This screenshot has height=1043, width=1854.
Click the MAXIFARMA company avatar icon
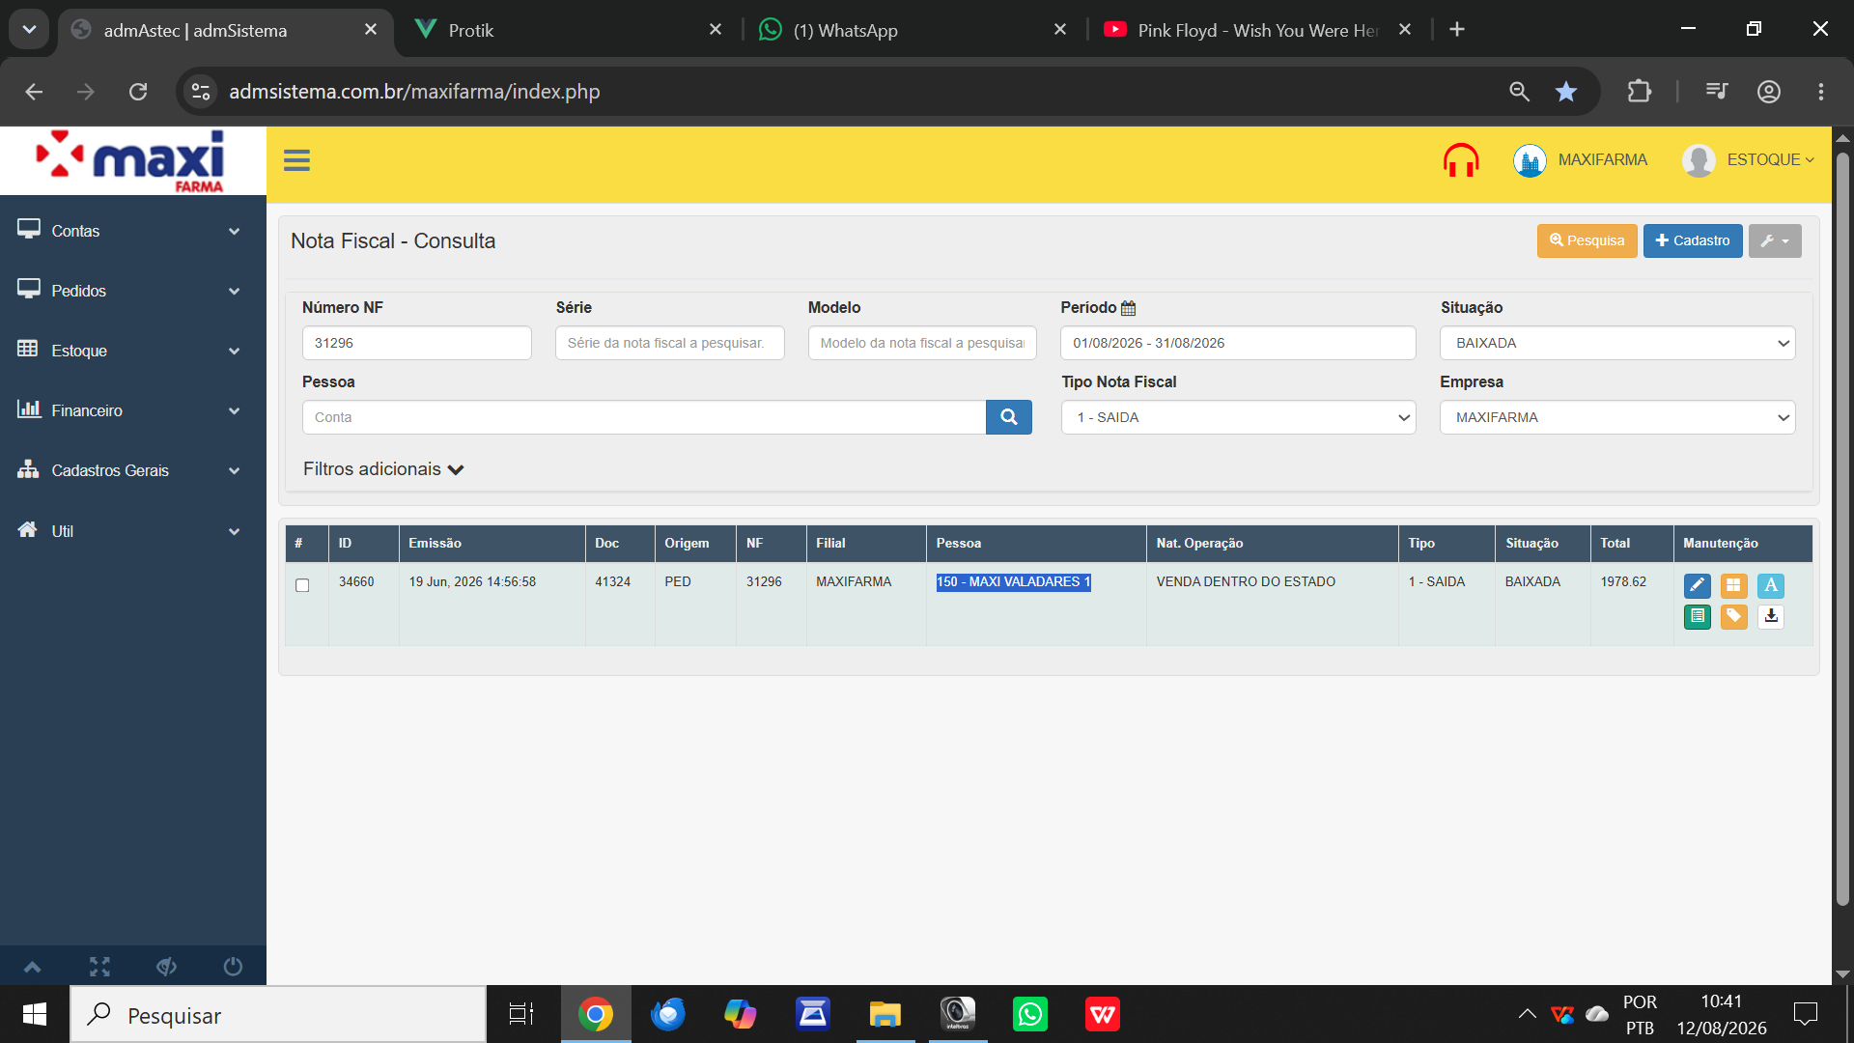[1530, 160]
